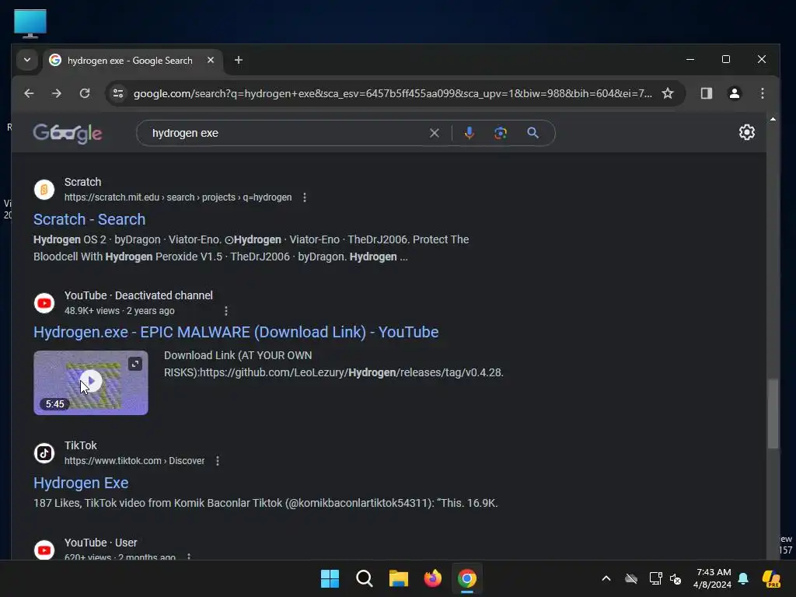The width and height of the screenshot is (796, 597).
Task: Click the This PC desktop icon
Action: (x=30, y=23)
